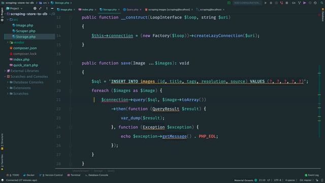Viewport: 325px width, 183px height.
Task: Open the Version Control tool window
Action: (x=51, y=175)
